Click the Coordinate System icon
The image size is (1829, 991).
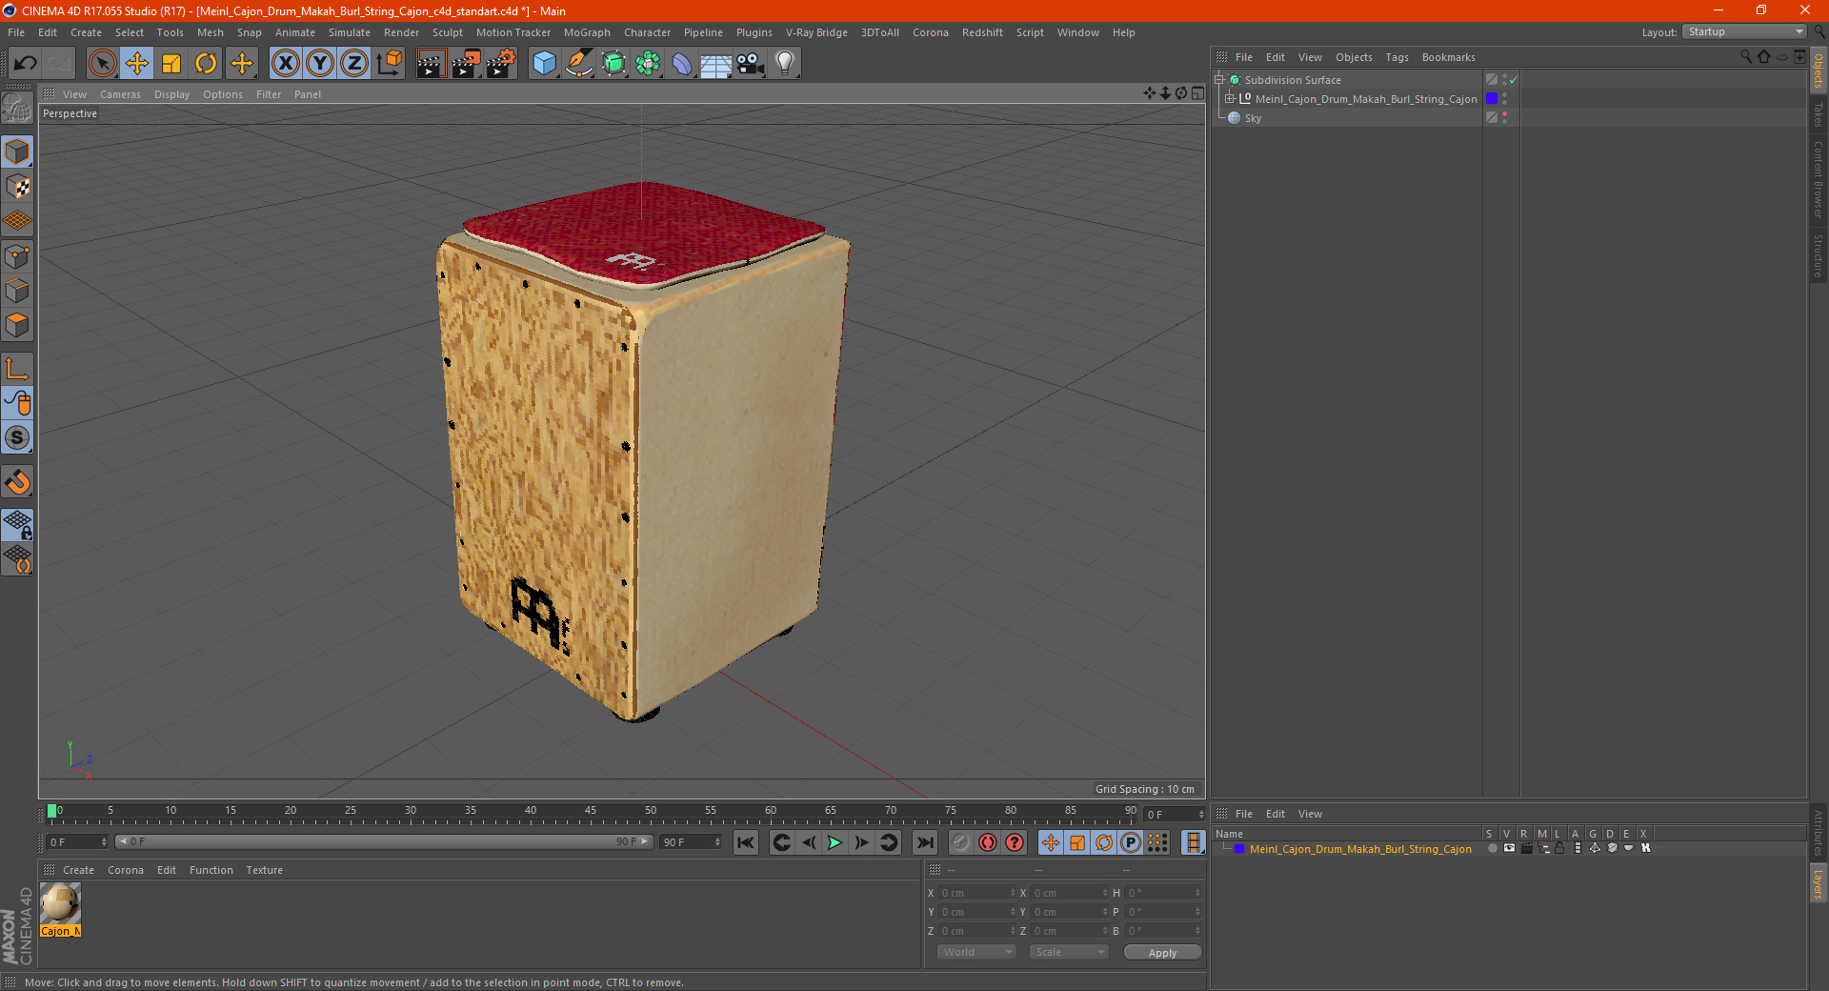tap(390, 64)
